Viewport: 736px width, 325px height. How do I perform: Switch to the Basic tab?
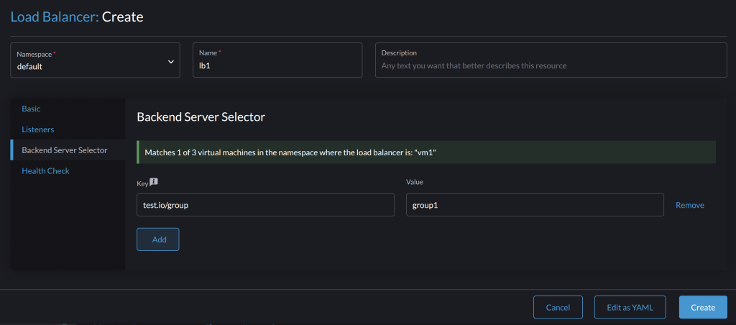coord(32,109)
